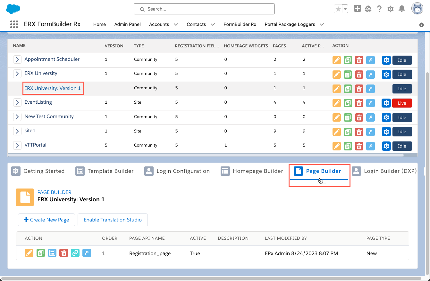Open the layout icon for Registration_page
The height and width of the screenshot is (281, 430).
click(52, 253)
